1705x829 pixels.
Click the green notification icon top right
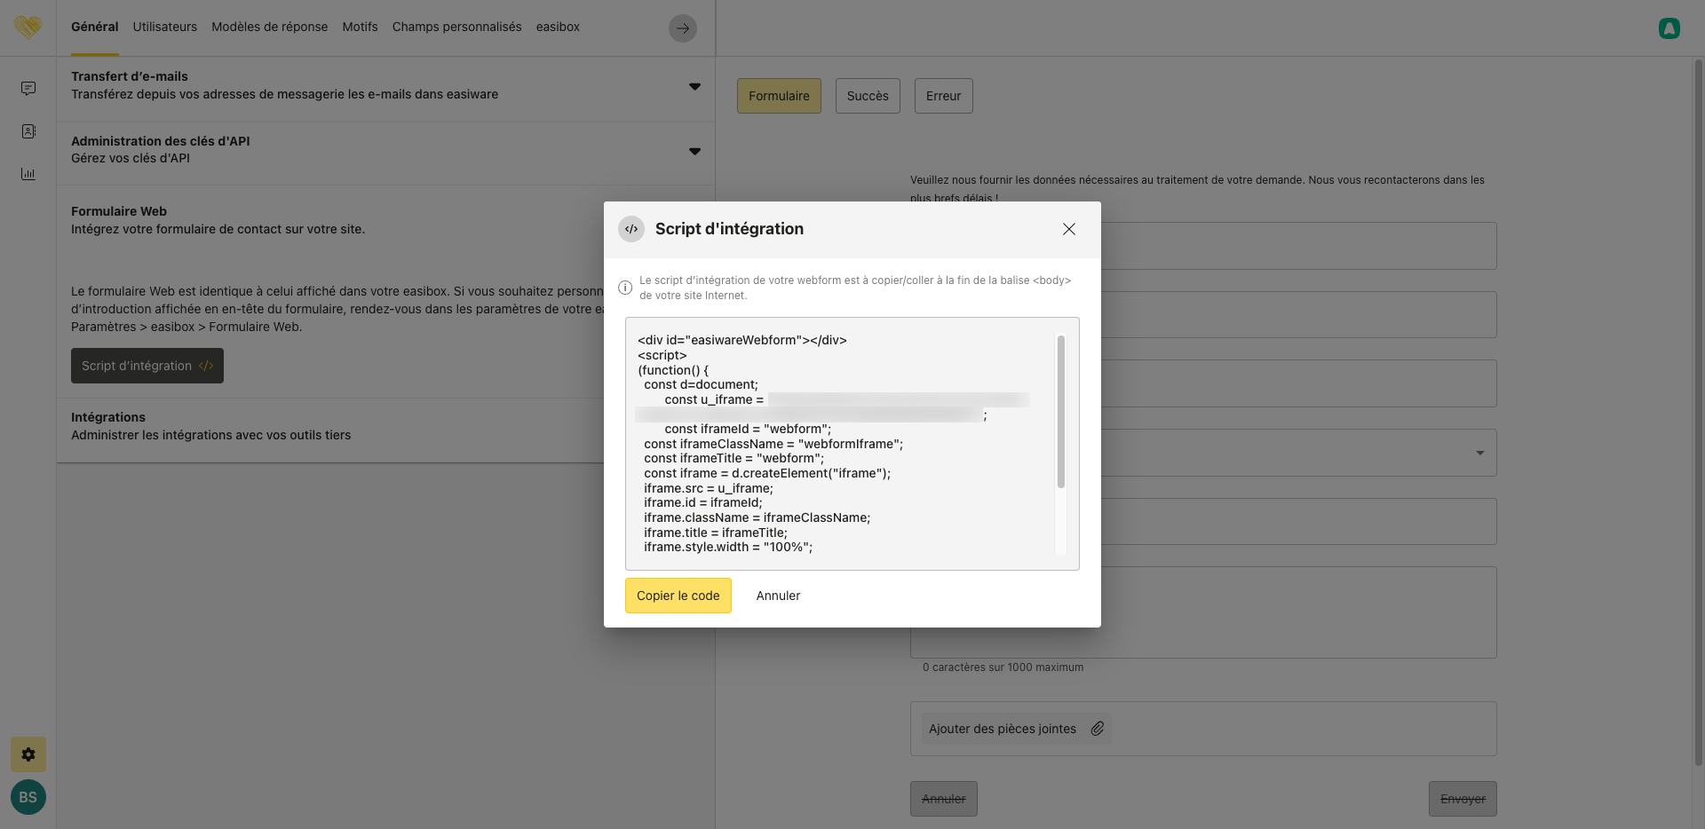point(1669,28)
